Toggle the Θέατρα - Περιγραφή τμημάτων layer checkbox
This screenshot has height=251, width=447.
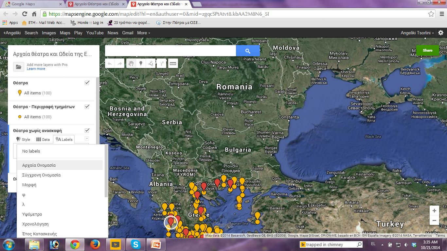(x=87, y=107)
